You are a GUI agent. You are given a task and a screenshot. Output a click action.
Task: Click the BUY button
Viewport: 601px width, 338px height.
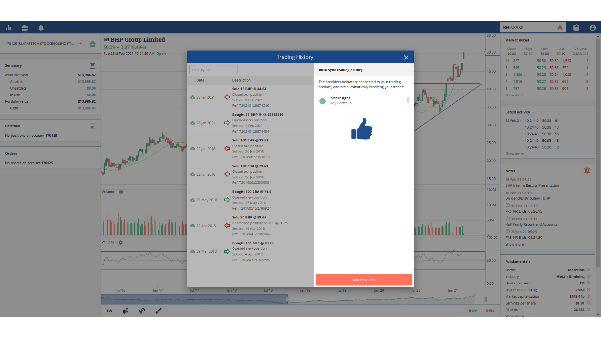[x=473, y=311]
